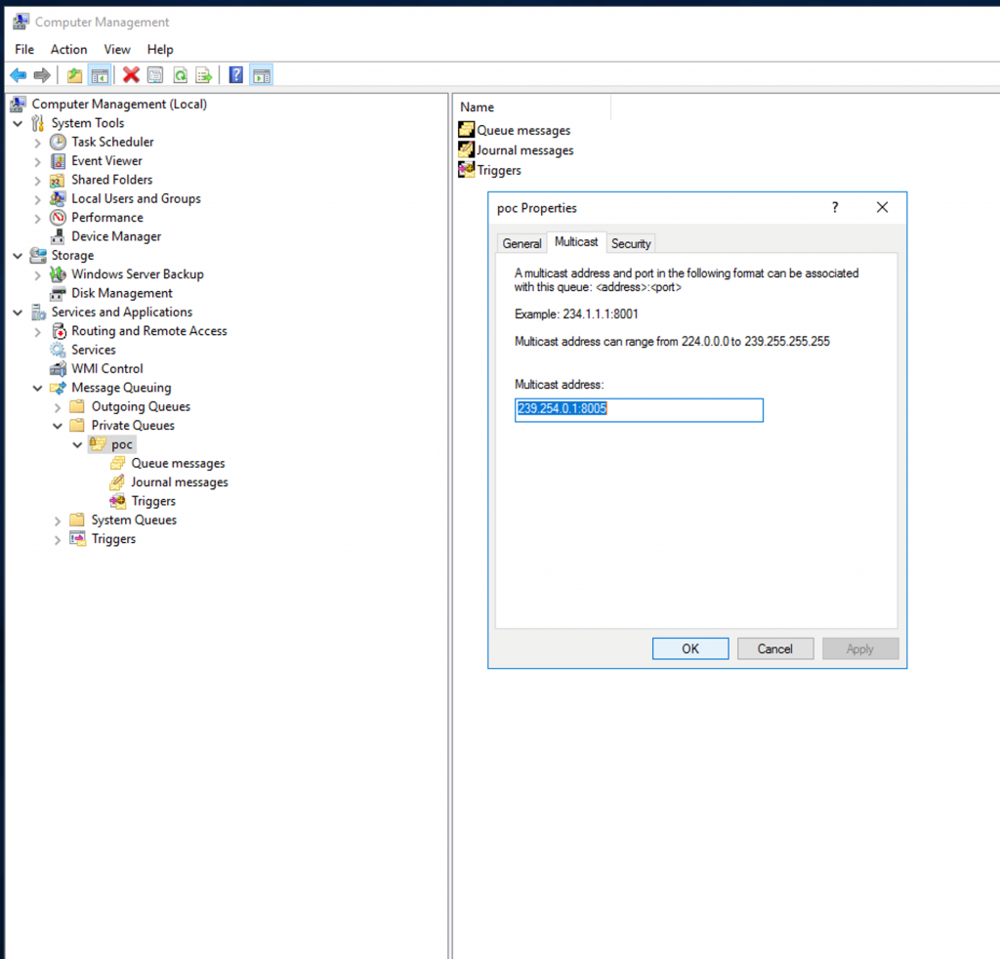1000x959 pixels.
Task: Collapse the Private Queues tree node
Action: (58, 425)
